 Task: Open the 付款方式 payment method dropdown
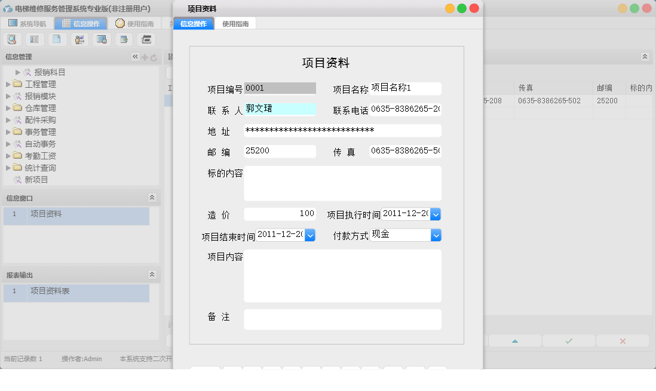tap(436, 235)
